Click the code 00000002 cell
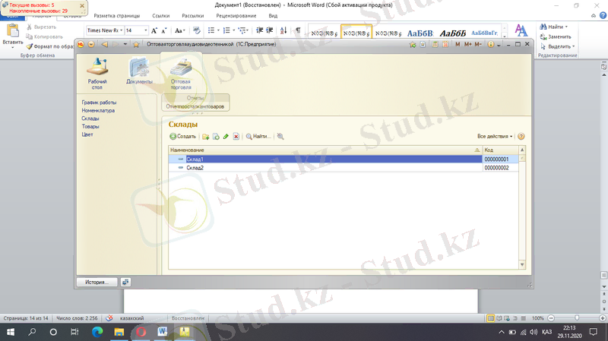Screen dimensions: 608x341 (x=500, y=168)
